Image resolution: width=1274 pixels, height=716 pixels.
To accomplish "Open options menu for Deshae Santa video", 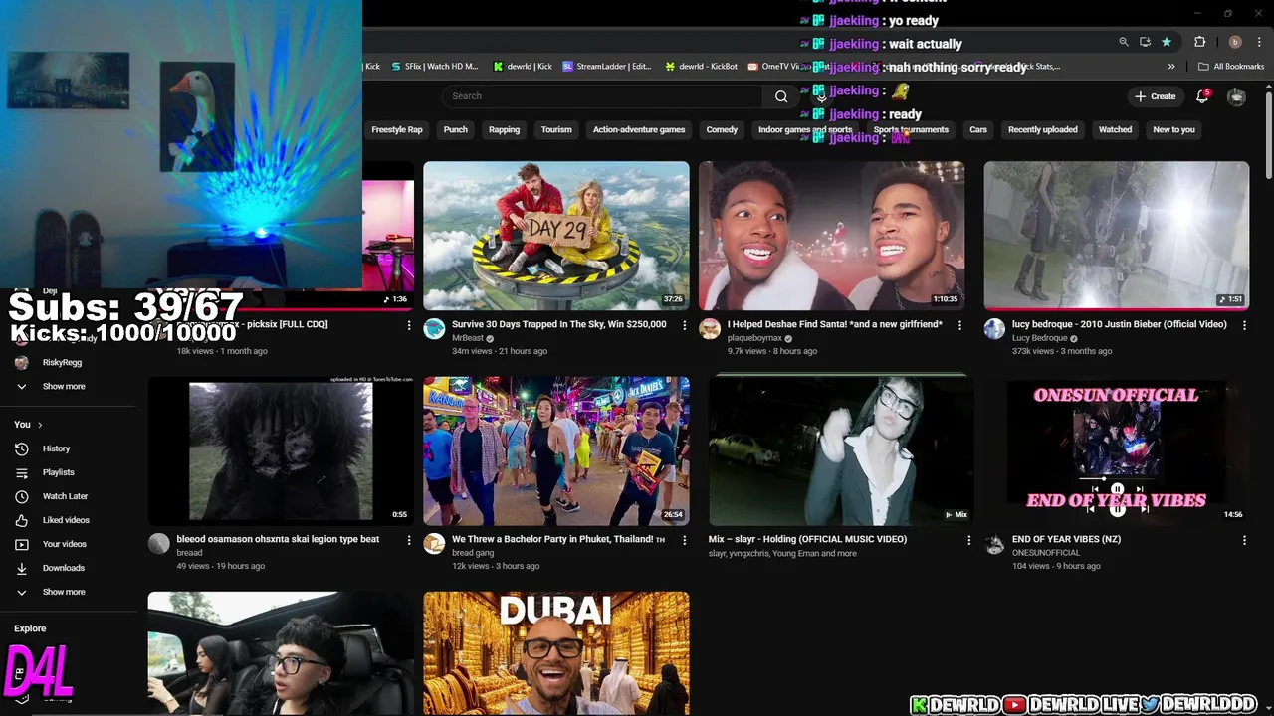I will 959,325.
